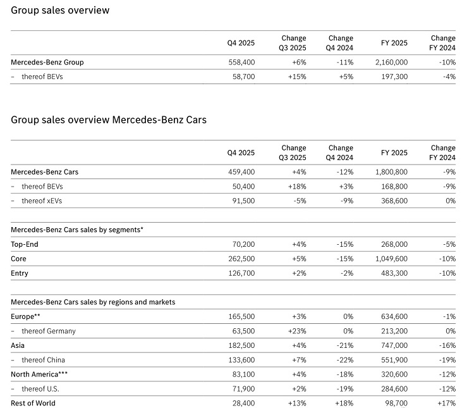Select the Entry segment row label
The height and width of the screenshot is (408, 474).
click(x=20, y=273)
